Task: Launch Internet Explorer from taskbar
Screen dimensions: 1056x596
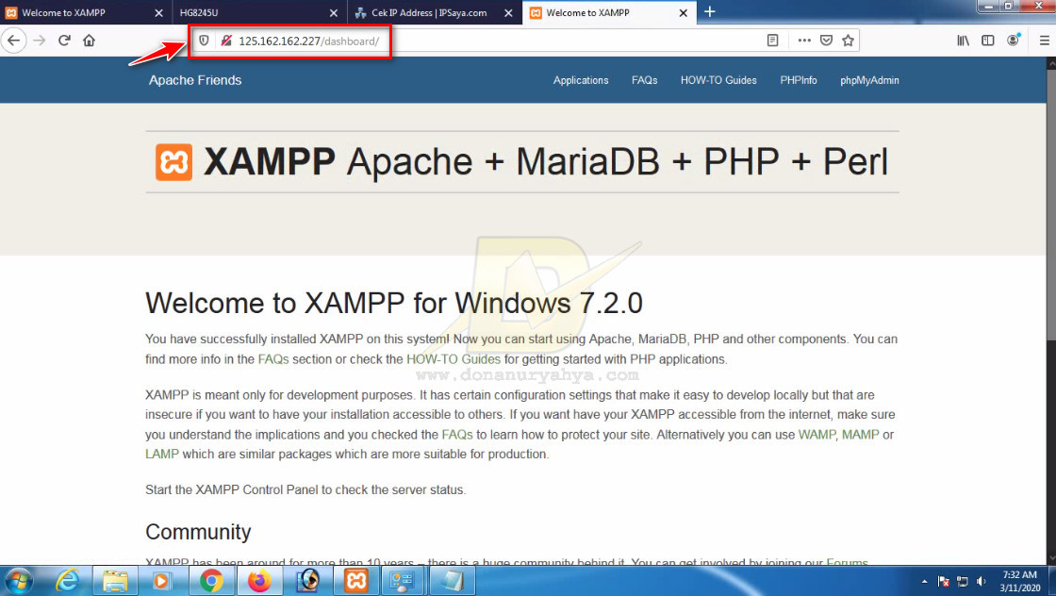Action: 67,581
